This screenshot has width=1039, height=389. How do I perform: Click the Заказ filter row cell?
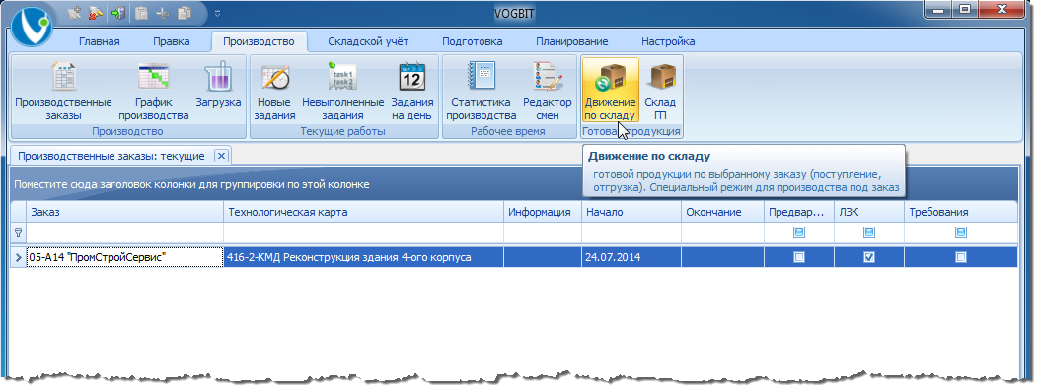(x=124, y=232)
